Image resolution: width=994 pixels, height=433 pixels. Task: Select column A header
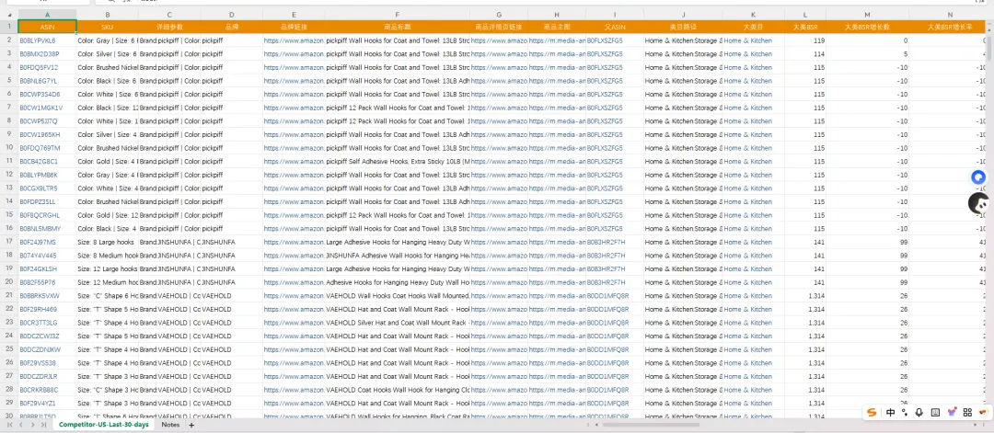(48, 14)
